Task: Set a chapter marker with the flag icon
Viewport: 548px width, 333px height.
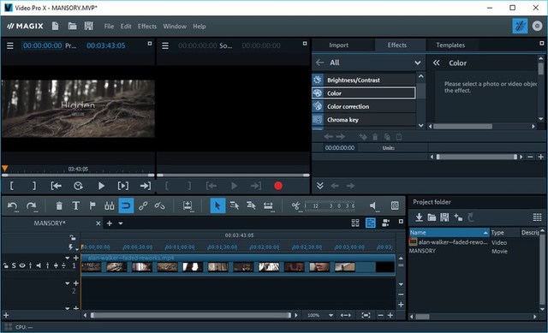Action: point(92,205)
